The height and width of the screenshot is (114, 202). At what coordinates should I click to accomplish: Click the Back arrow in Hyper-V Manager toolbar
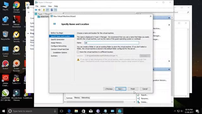pyautogui.click(x=36, y=10)
